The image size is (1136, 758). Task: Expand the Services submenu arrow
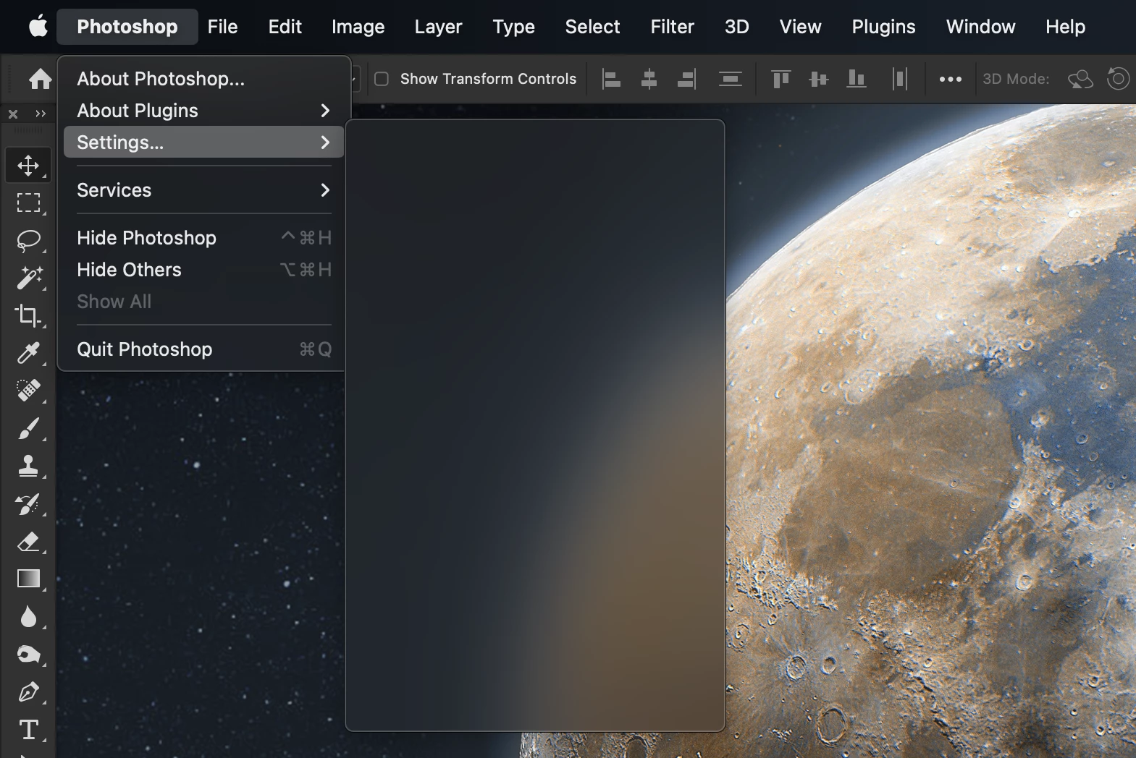pos(325,190)
